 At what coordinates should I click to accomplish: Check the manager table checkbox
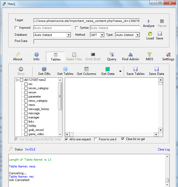pyautogui.click(x=26, y=117)
